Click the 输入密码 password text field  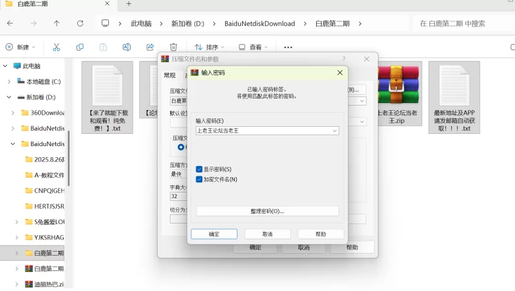tap(263, 131)
